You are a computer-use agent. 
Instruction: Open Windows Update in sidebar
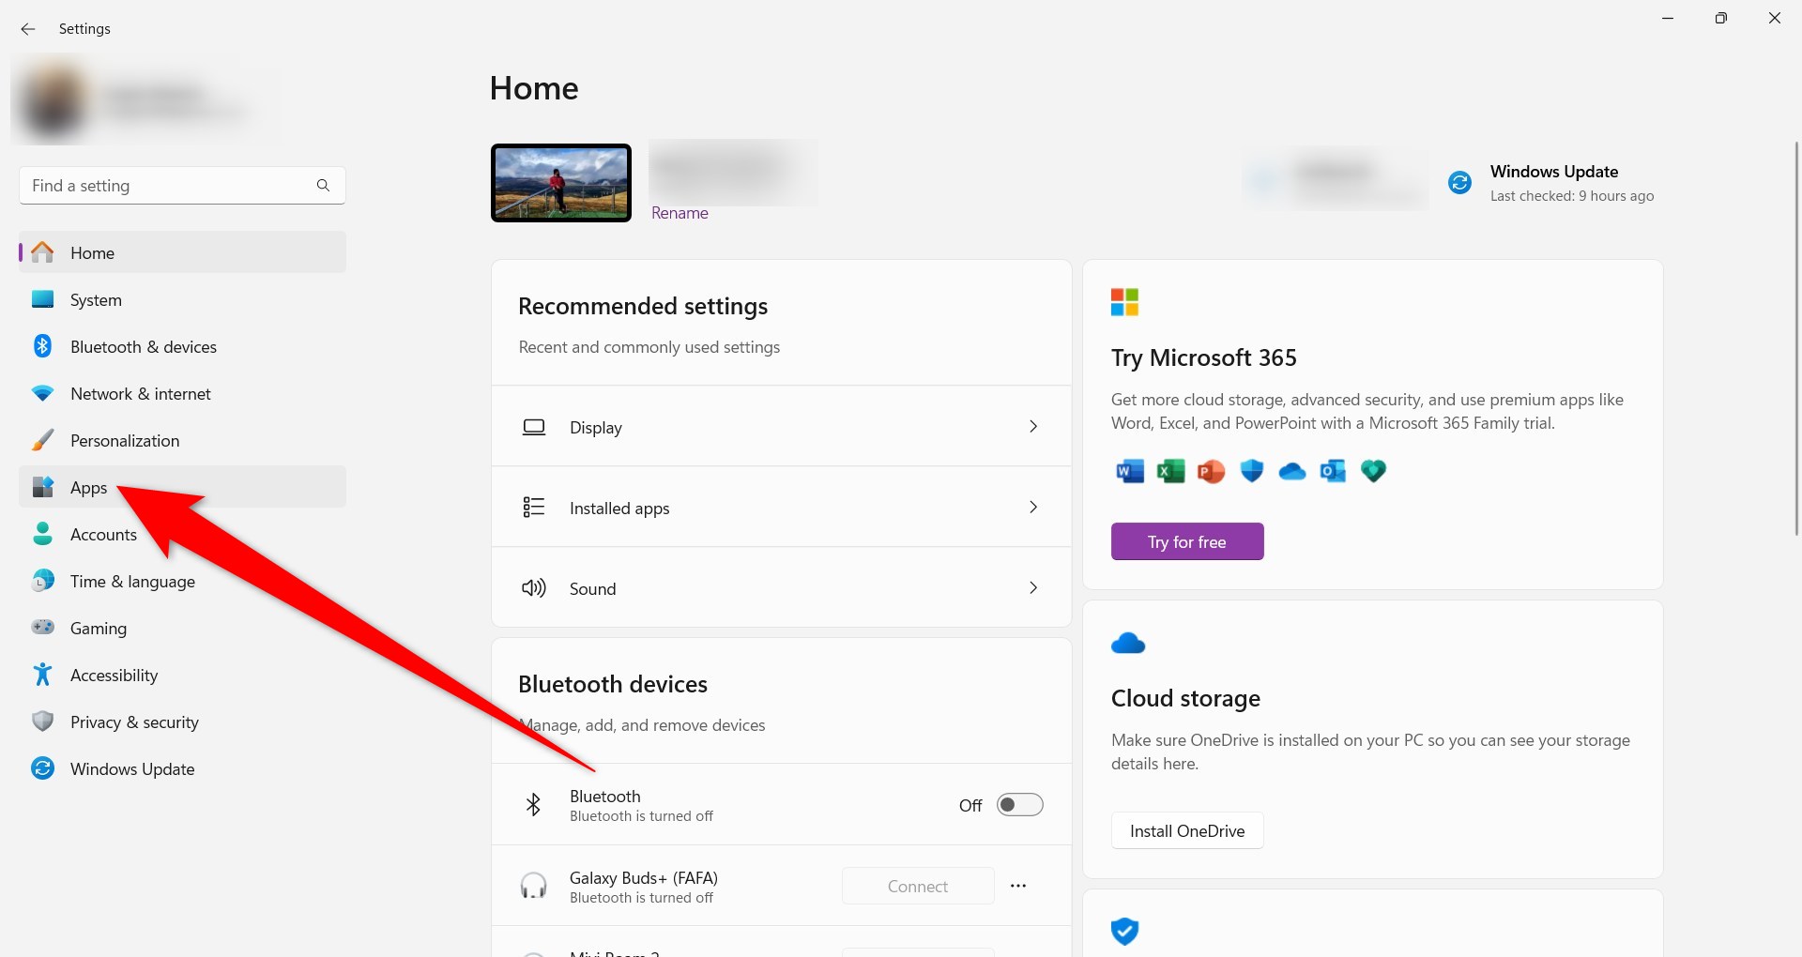182,768
